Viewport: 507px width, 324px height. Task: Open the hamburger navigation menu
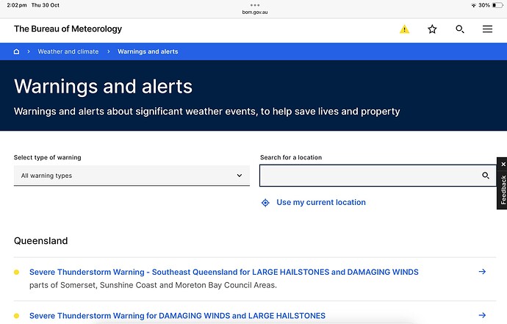(x=487, y=29)
